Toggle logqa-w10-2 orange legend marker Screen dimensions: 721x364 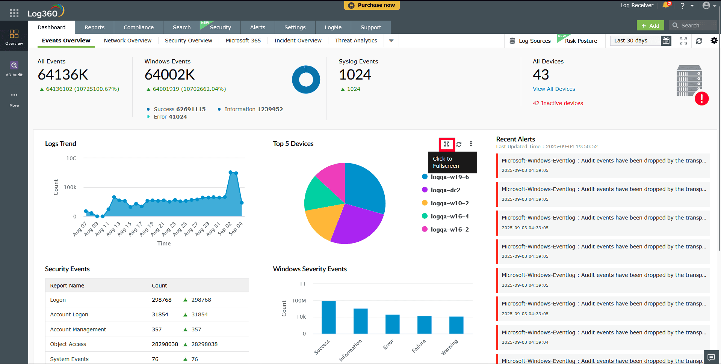[425, 203]
